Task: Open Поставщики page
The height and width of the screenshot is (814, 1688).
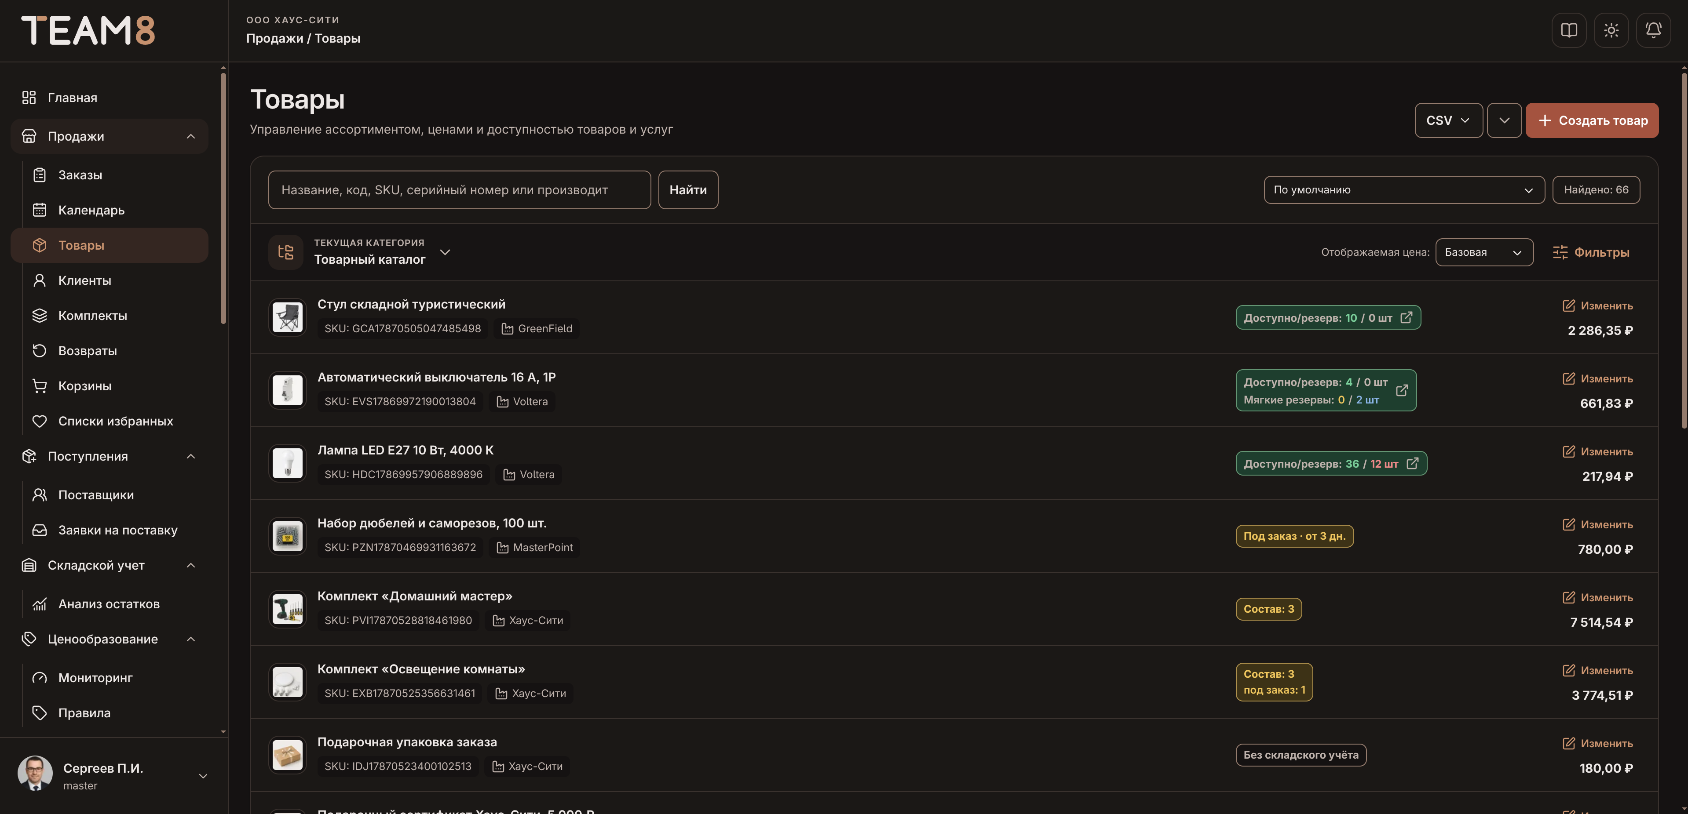Action: (x=115, y=495)
